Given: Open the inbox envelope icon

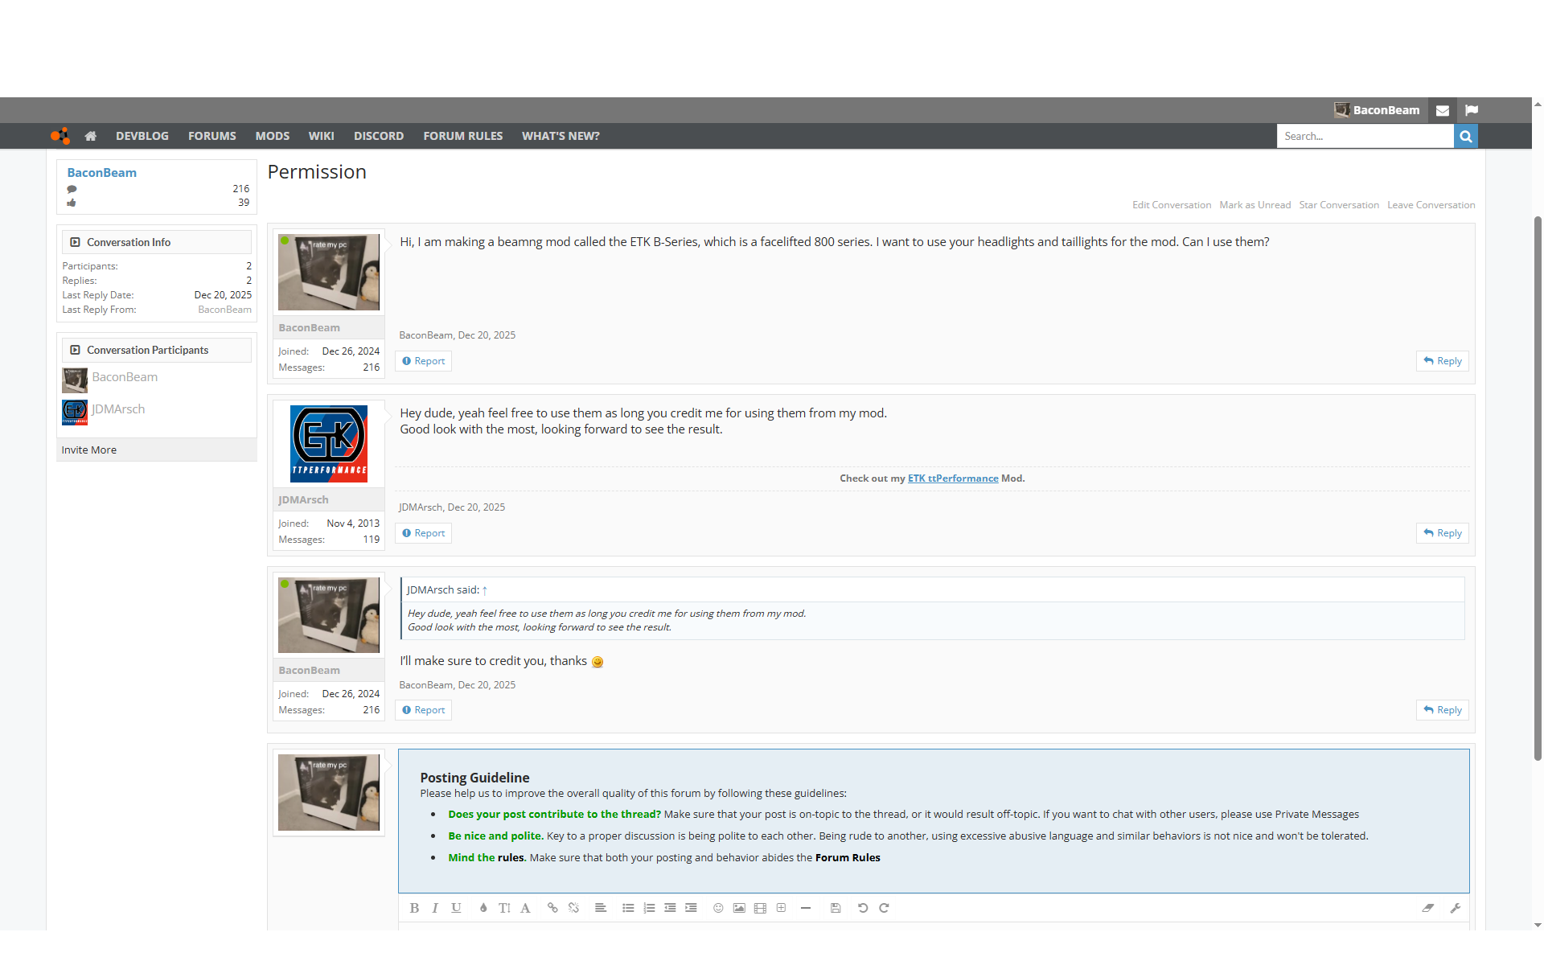Looking at the screenshot, I should pyautogui.click(x=1443, y=111).
